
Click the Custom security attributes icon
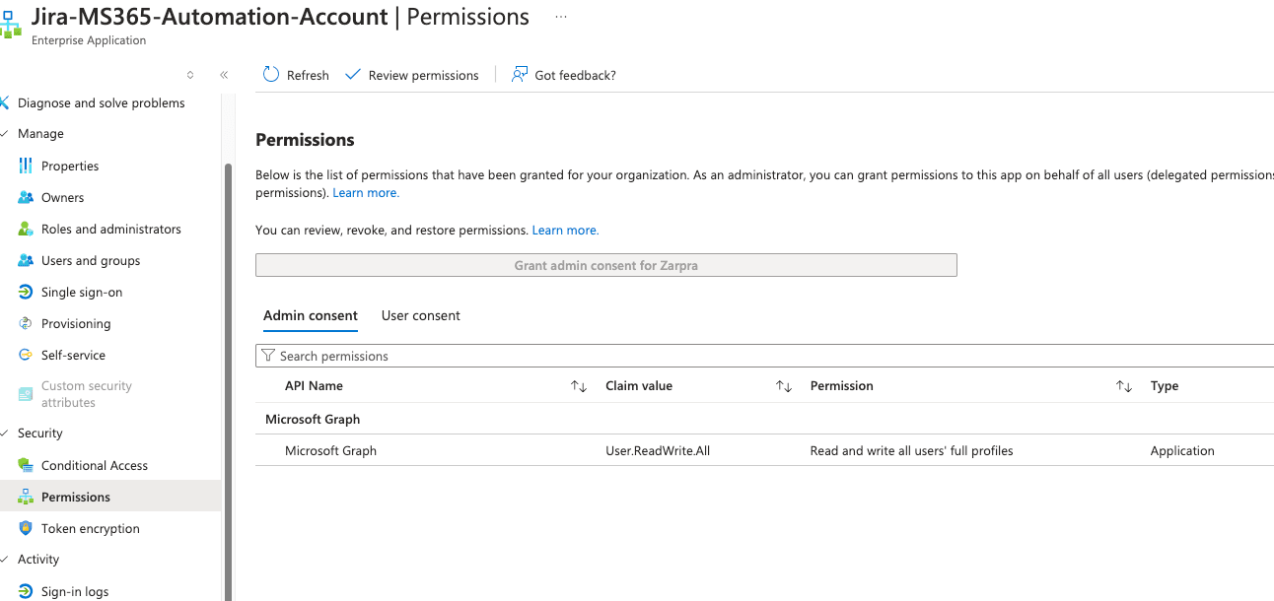26,394
